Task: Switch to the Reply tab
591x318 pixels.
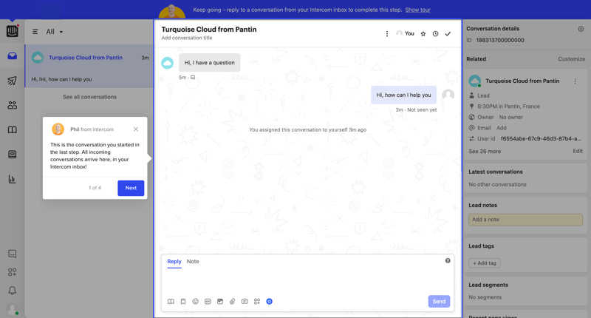Action: [174, 261]
